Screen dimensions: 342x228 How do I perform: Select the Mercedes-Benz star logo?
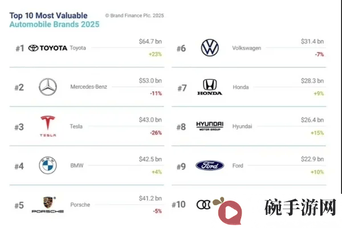[x=48, y=87]
